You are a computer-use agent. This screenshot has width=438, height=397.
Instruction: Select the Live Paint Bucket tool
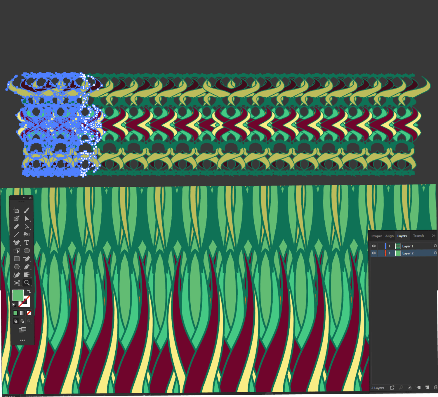tap(27, 234)
